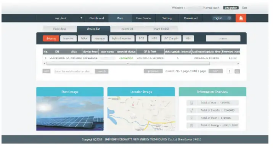Click the Total of Inverter icon
This screenshot has width=273, height=148.
coord(191,110)
